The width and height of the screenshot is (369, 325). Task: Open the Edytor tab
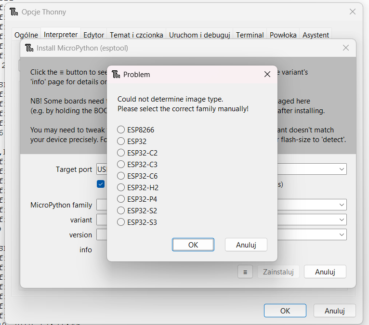(93, 35)
